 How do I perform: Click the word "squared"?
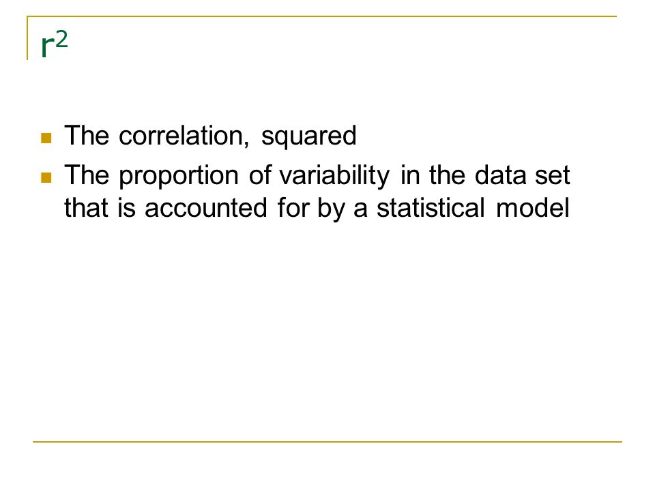308,137
